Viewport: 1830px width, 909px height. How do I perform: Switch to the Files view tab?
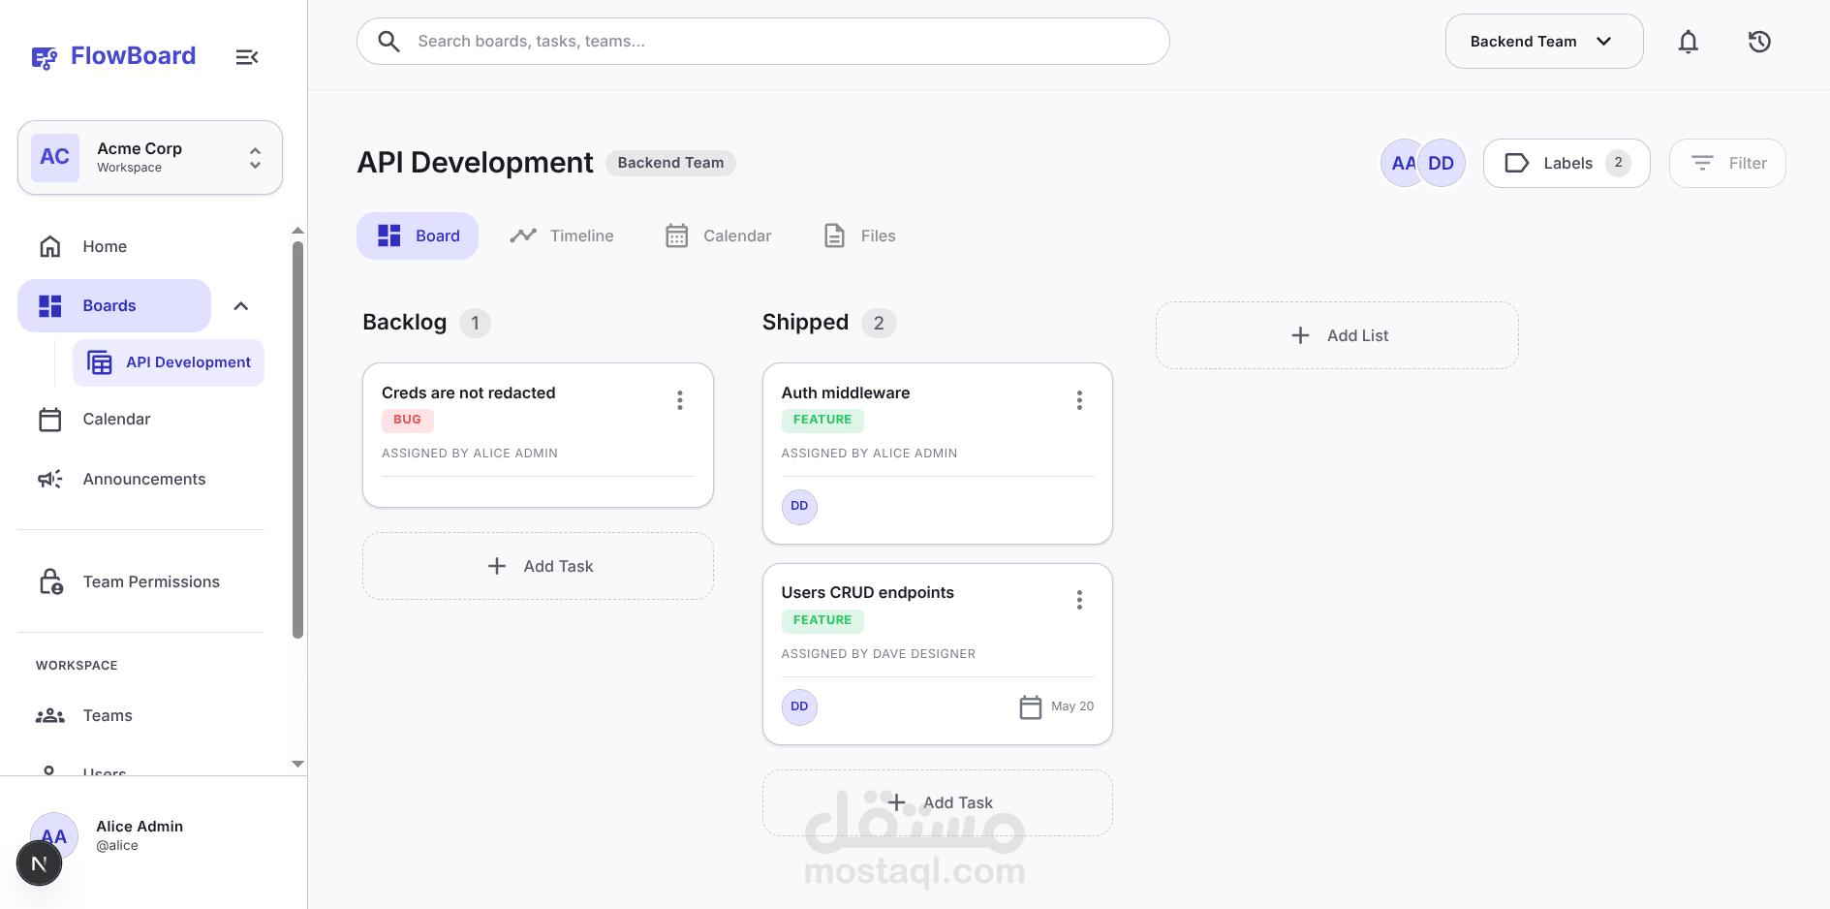[x=859, y=235]
